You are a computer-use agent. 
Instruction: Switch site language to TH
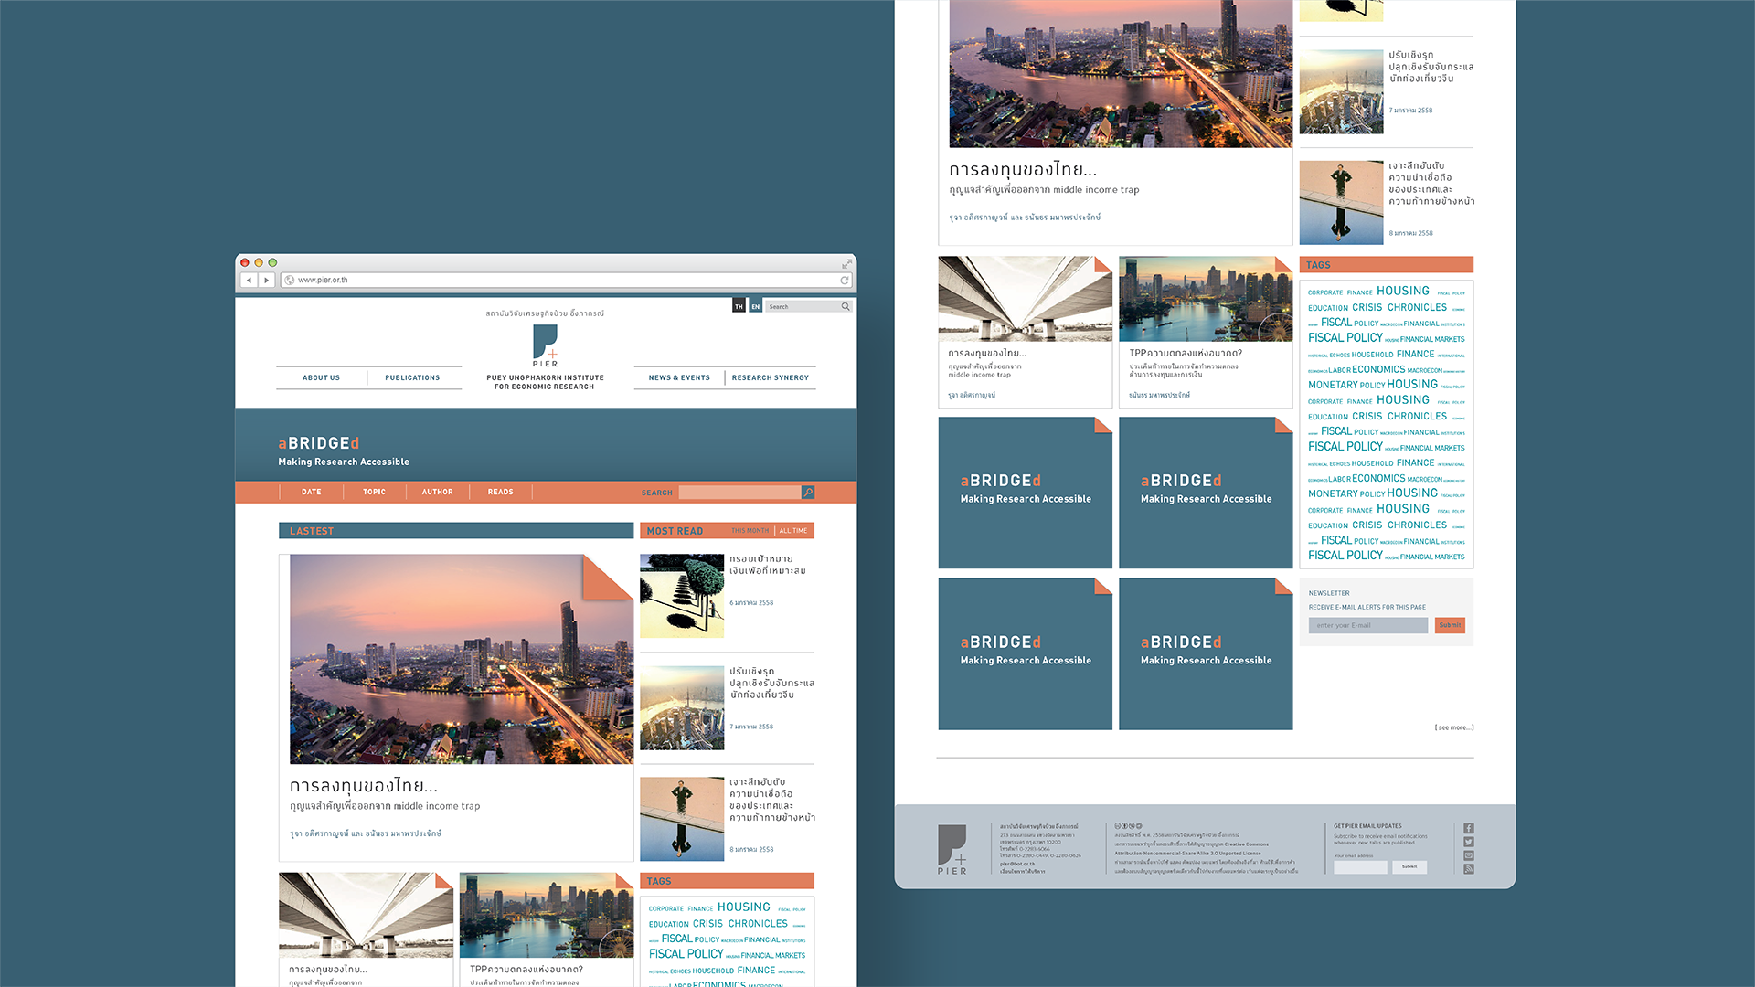739,307
